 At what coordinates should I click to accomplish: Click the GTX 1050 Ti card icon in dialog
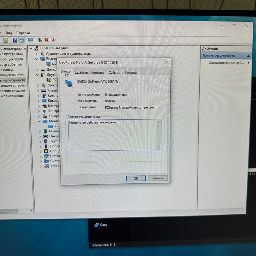point(69,83)
